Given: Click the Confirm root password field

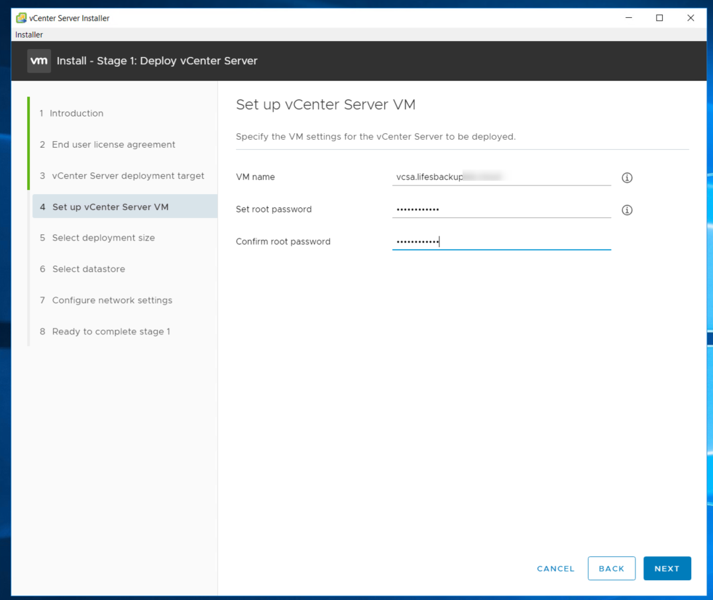Looking at the screenshot, I should (501, 242).
